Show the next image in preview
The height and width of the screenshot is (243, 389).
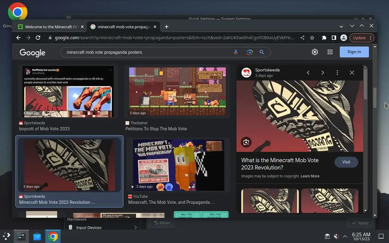(x=323, y=73)
